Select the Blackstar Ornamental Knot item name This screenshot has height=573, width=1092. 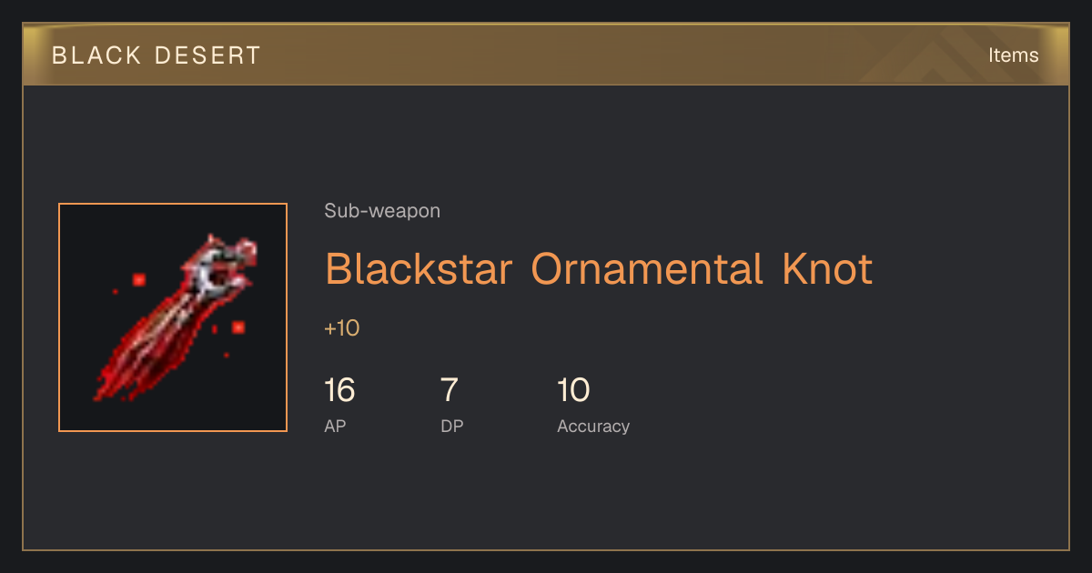coord(599,269)
